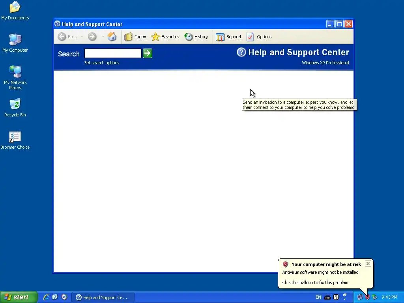Focus the Search text box
Screen dimensions: 404x303
tap(113, 53)
